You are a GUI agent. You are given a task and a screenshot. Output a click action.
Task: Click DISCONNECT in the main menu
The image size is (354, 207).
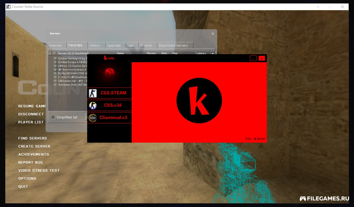(x=31, y=114)
